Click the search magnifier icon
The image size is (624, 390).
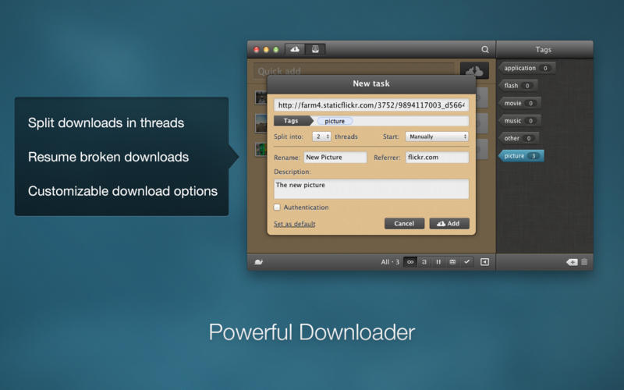(x=484, y=49)
